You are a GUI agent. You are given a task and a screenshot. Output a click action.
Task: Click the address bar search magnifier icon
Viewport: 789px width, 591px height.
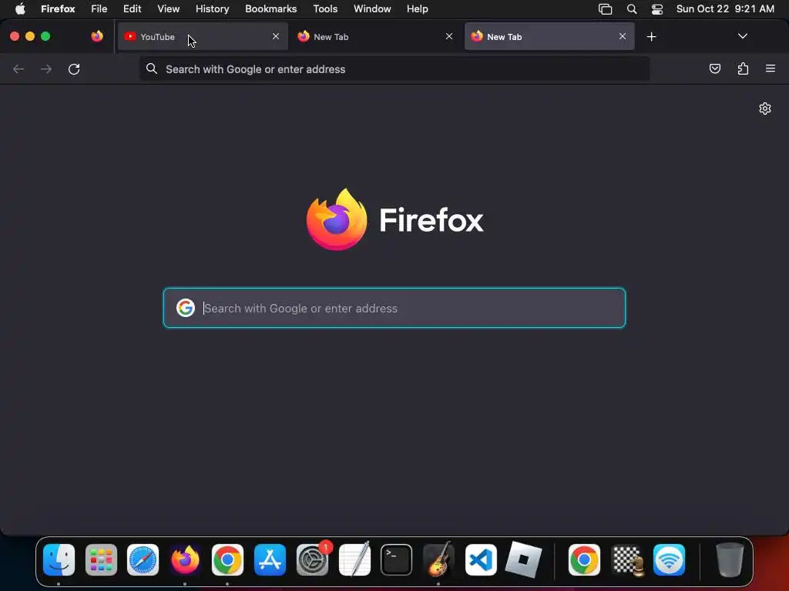coord(152,68)
